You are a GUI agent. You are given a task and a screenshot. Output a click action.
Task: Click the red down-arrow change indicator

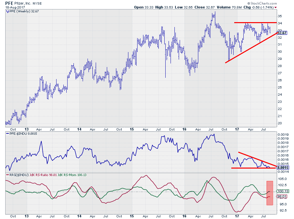coord(275,7)
